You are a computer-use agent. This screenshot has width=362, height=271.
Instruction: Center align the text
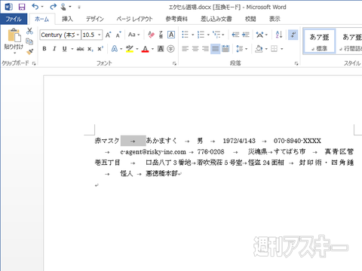click(195, 49)
